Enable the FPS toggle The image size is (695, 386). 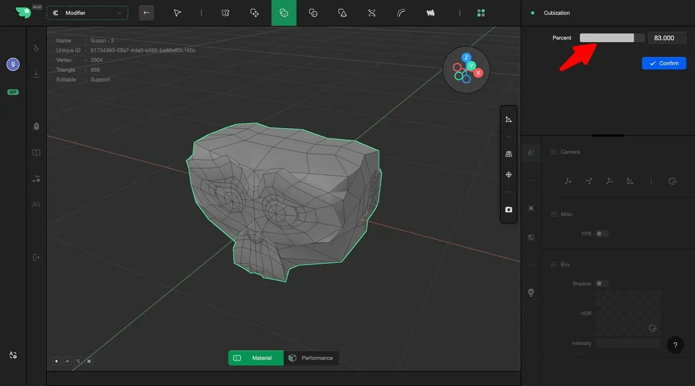(x=602, y=234)
